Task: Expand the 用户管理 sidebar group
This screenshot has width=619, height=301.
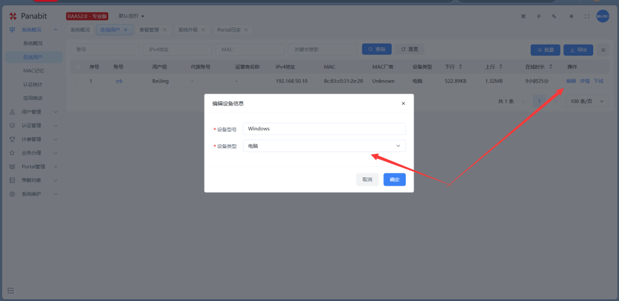Action: tap(34, 112)
